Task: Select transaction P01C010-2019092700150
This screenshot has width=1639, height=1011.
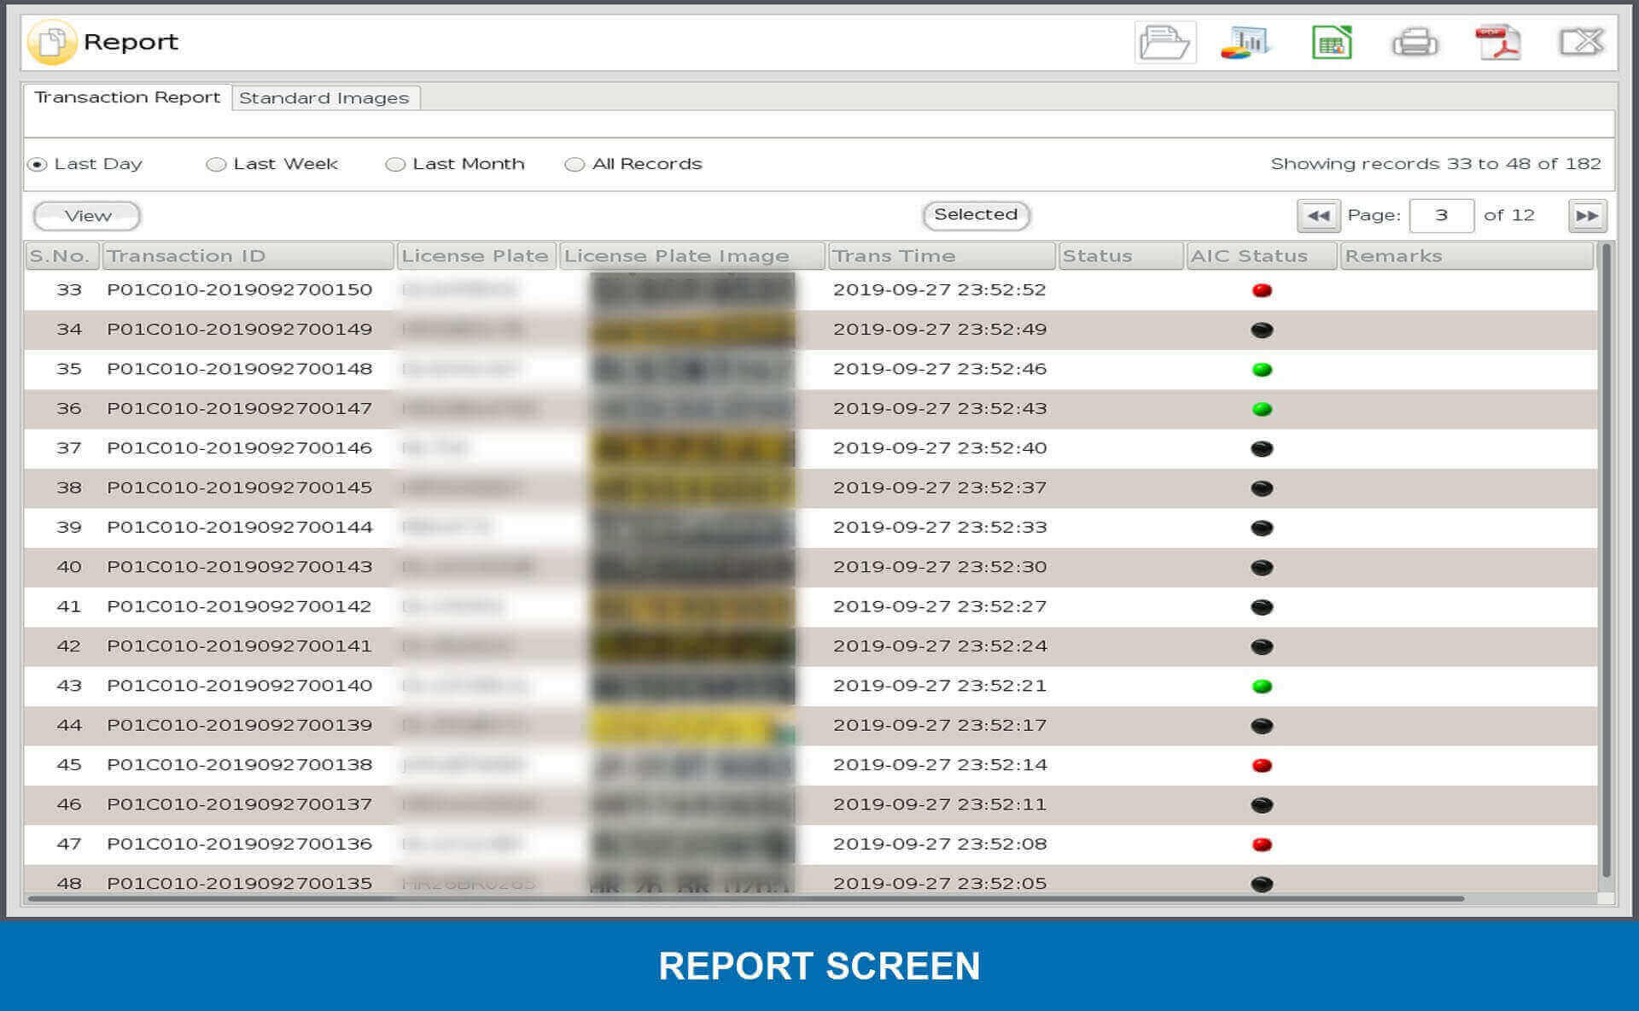Action: [240, 289]
